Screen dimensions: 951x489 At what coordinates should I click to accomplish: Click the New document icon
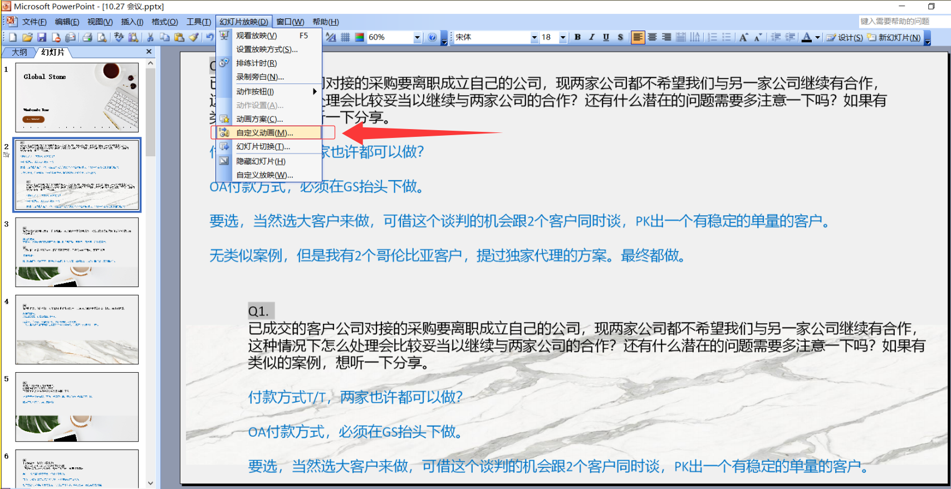click(x=13, y=37)
